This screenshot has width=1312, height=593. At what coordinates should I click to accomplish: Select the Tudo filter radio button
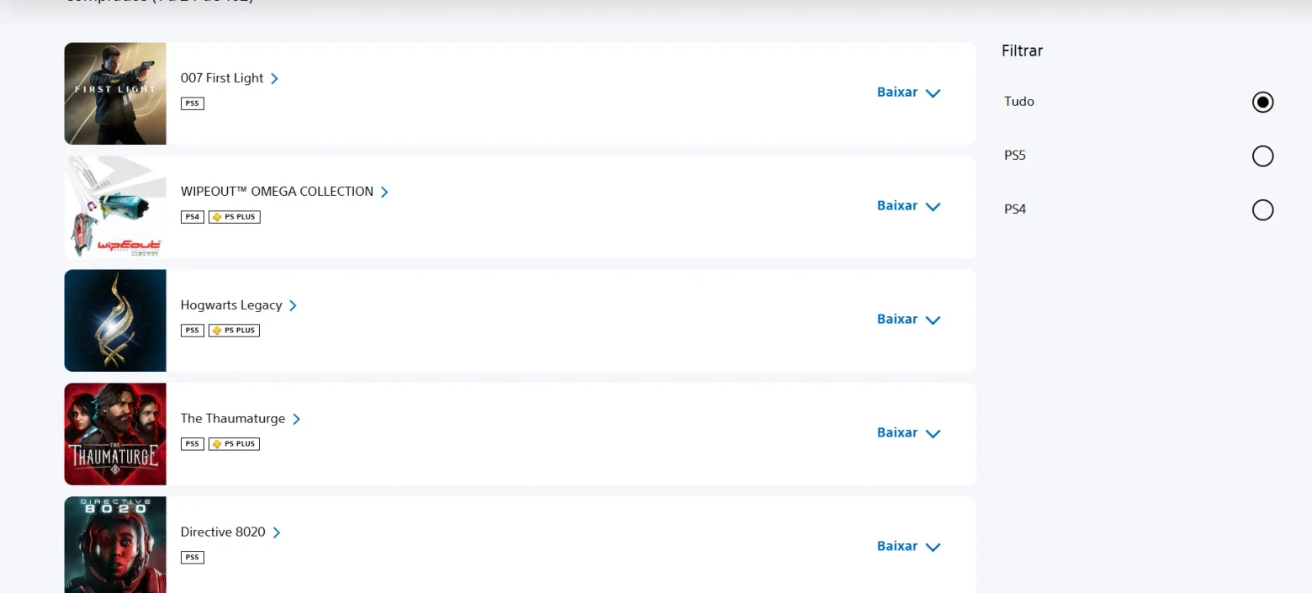tap(1262, 102)
